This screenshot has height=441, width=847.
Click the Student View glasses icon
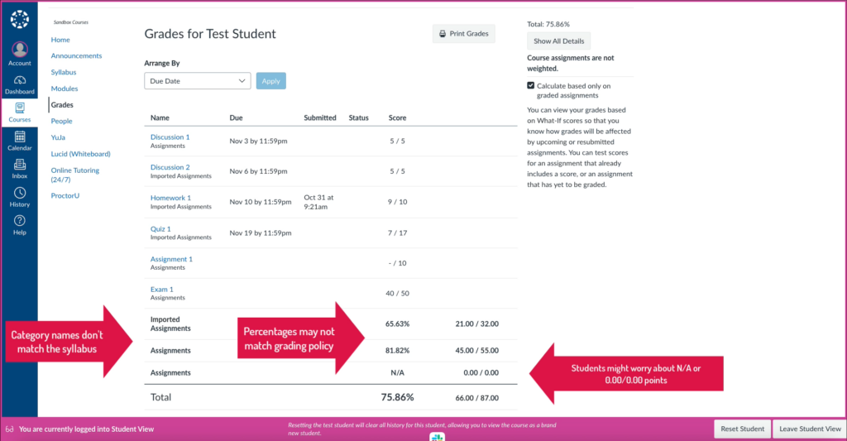click(9, 429)
